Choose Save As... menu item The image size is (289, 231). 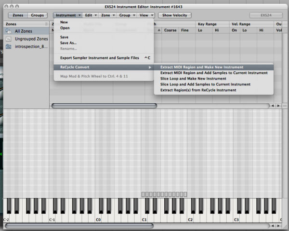click(x=104, y=43)
